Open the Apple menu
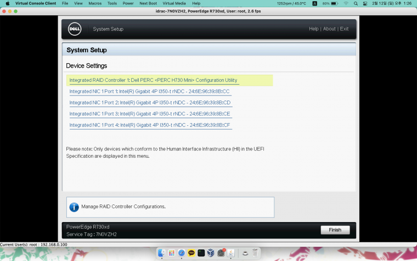This screenshot has width=417, height=261. click(x=8, y=3)
